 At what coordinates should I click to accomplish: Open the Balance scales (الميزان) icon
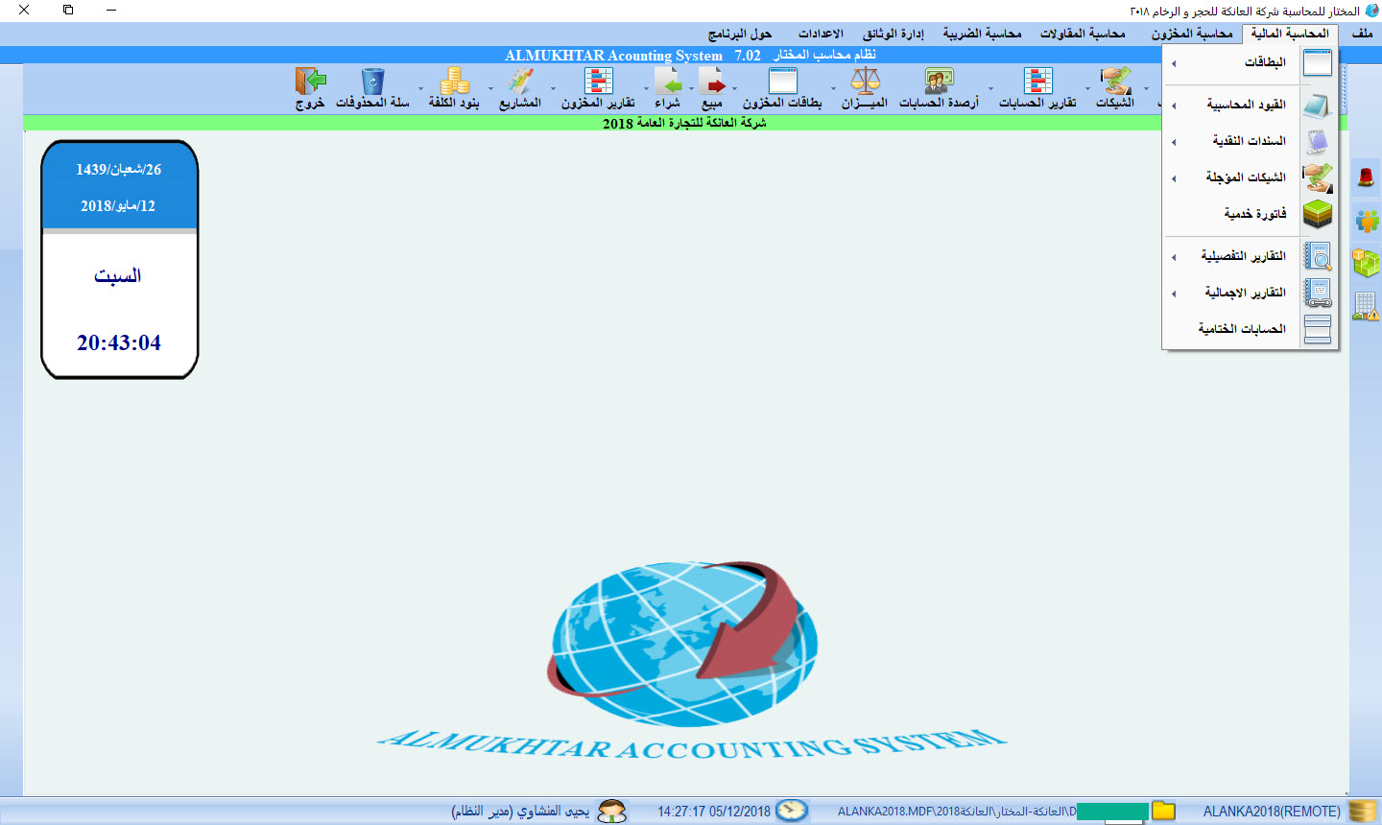coord(865,82)
